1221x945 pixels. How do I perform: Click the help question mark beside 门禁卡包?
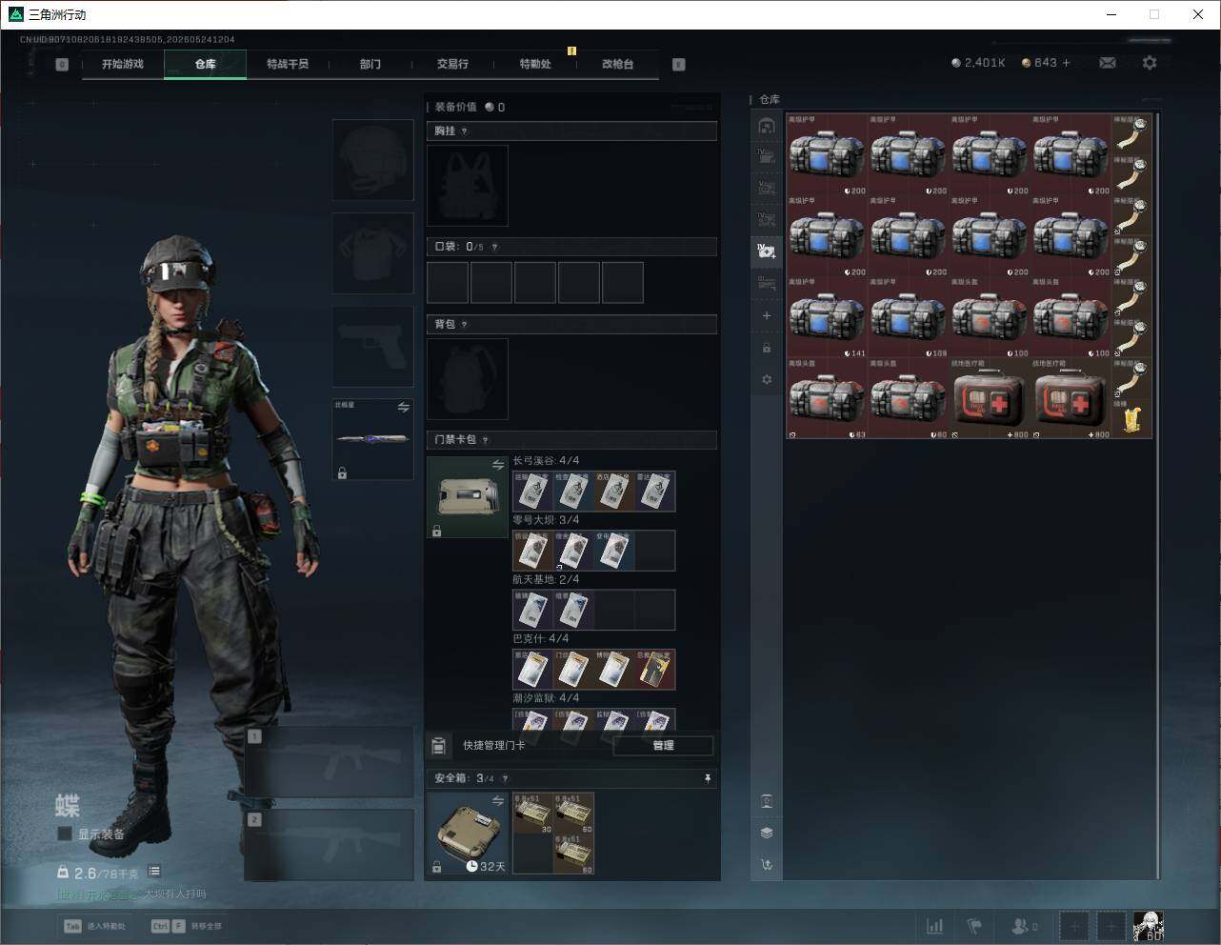tap(486, 440)
